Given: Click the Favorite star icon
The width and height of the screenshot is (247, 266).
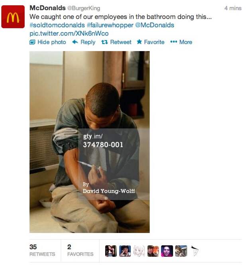Looking at the screenshot, I should (139, 42).
